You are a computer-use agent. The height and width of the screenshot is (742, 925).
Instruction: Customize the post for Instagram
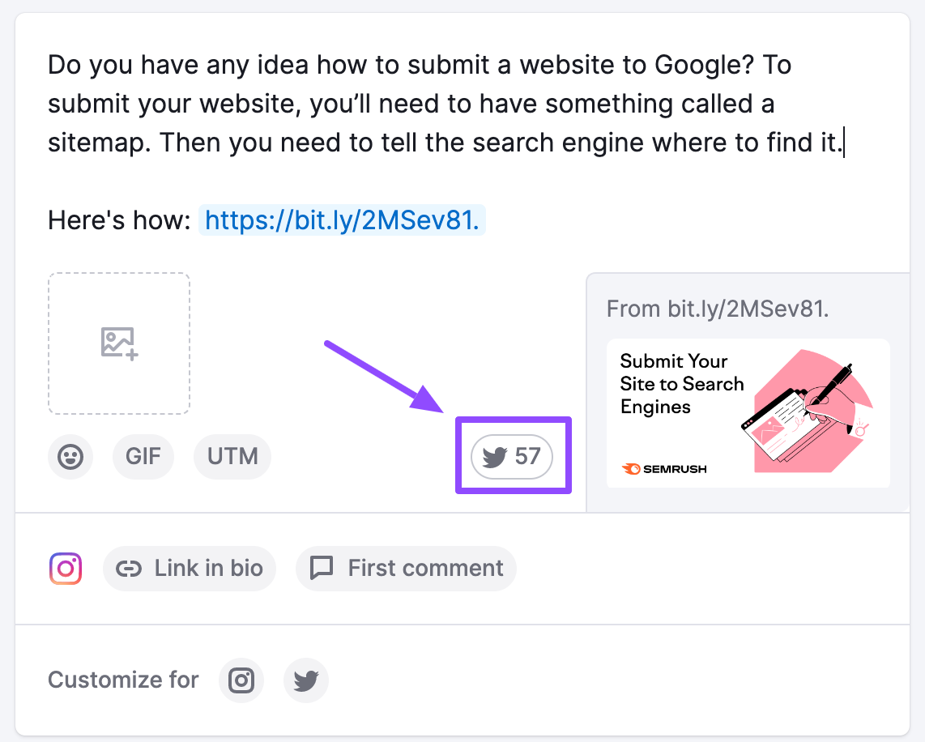[241, 680]
